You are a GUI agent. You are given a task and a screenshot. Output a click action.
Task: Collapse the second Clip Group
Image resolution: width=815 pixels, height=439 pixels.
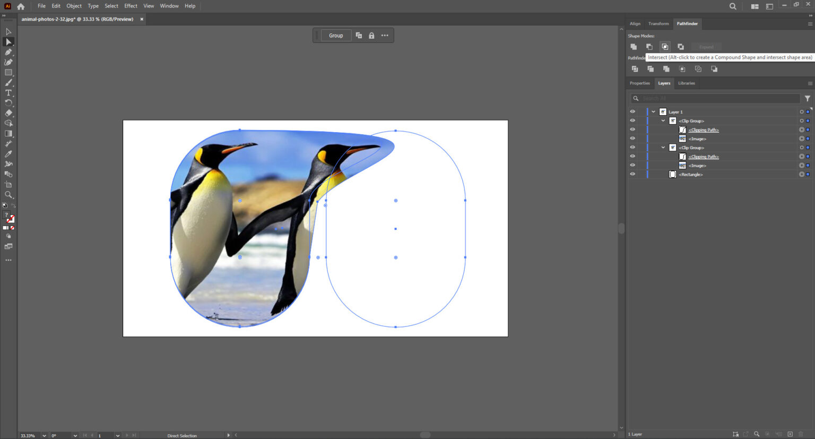coord(663,148)
